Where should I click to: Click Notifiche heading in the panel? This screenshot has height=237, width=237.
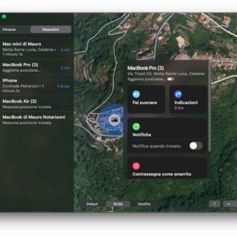pos(142,135)
